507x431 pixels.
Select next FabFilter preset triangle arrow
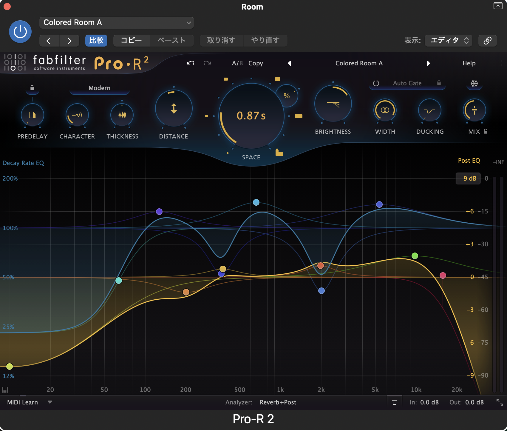click(428, 63)
